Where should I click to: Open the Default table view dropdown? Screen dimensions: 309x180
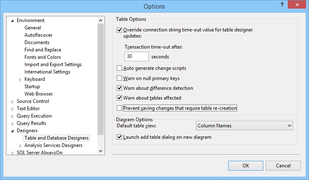[x=245, y=126]
